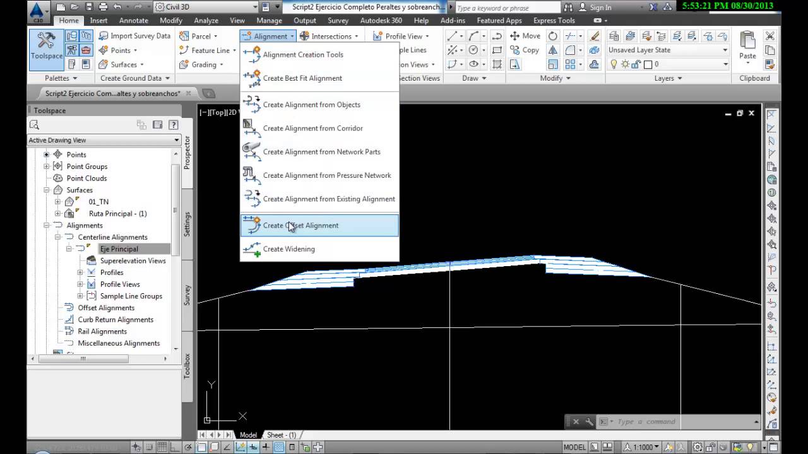Click the binoculars search icon
808x454 pixels.
(x=568, y=8)
